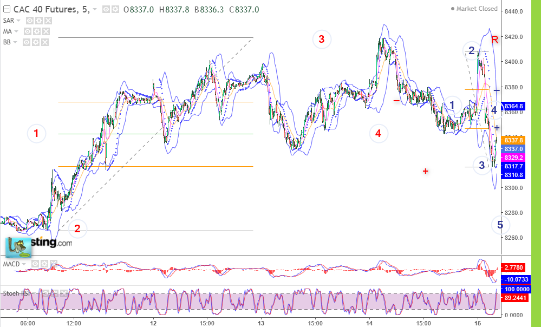Click the Stoch RSI value label 89.2441

pos(516,297)
